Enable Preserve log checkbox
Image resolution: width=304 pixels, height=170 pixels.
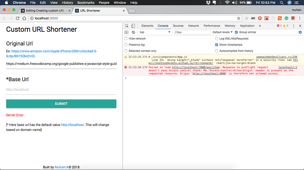click(126, 45)
